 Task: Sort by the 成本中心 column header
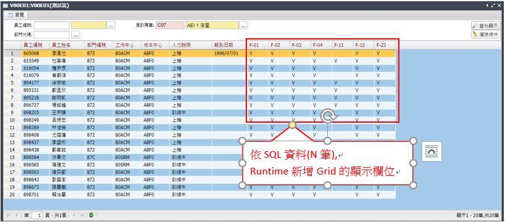(x=156, y=46)
